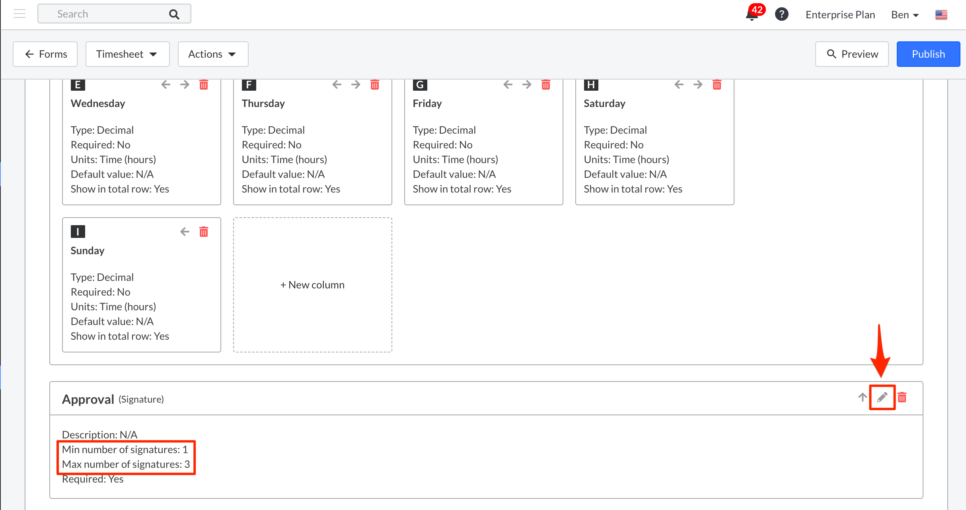Image resolution: width=966 pixels, height=510 pixels.
Task: Move Friday column left
Action: (508, 85)
